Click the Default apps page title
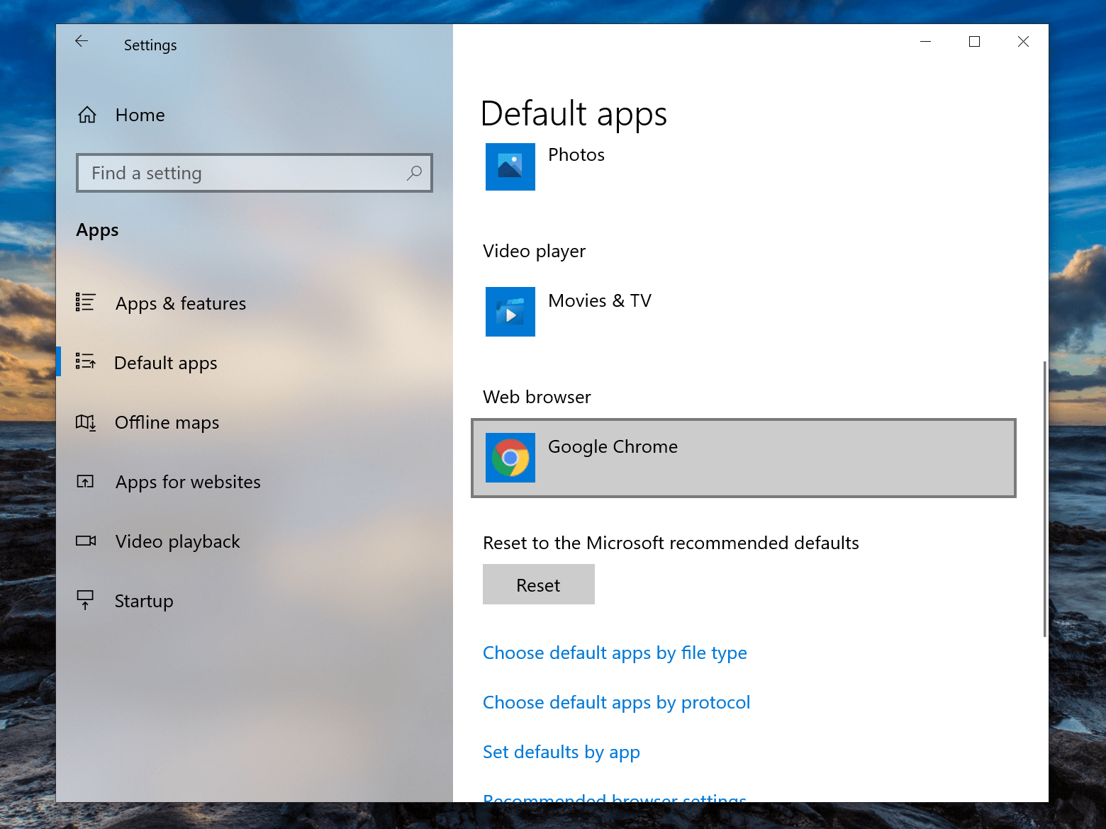The image size is (1106, 829). coord(574,113)
